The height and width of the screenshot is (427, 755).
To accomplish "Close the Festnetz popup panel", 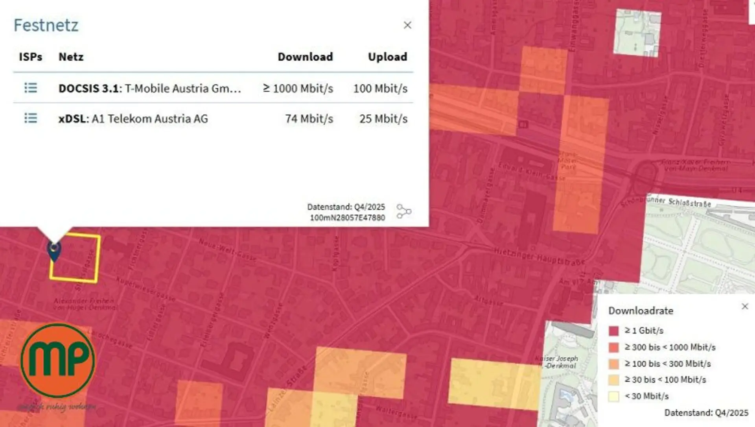I will pos(407,25).
